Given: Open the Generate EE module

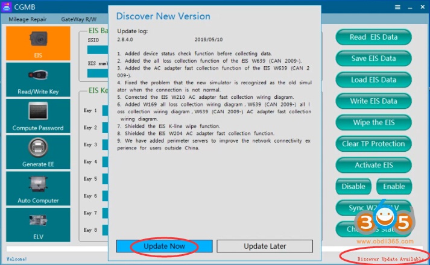Looking at the screenshot, I should 38,152.
